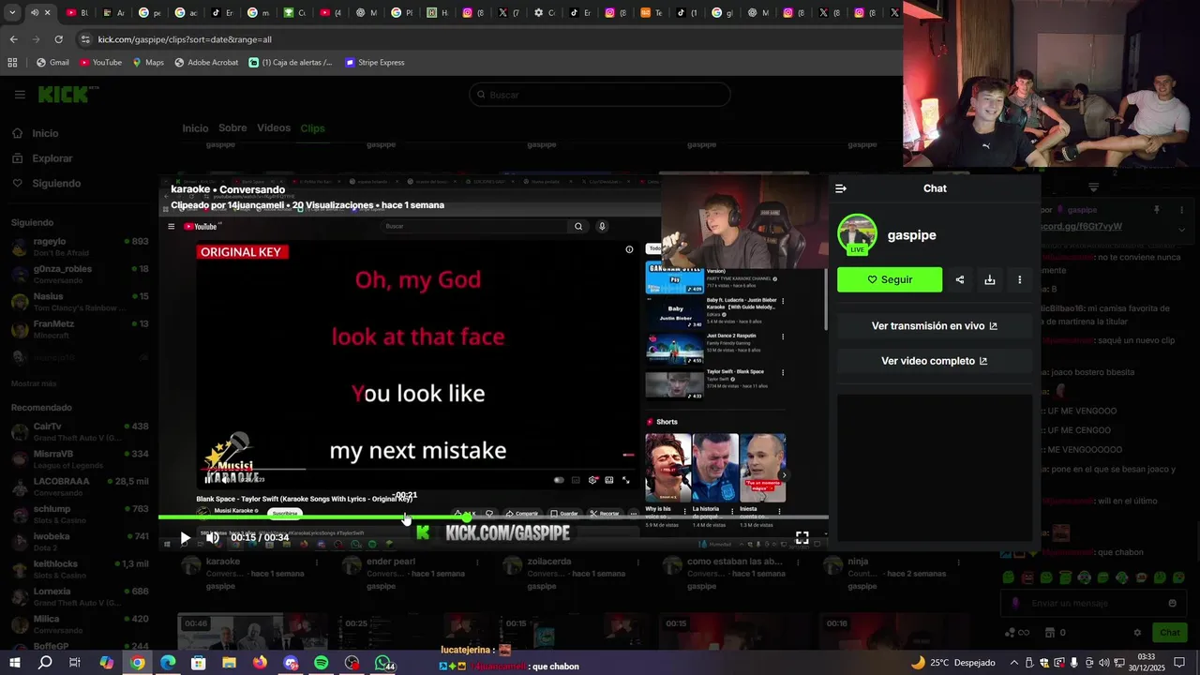Viewport: 1200px width, 675px height.
Task: Open the apps grid in bookmarks bar
Action: (12, 63)
